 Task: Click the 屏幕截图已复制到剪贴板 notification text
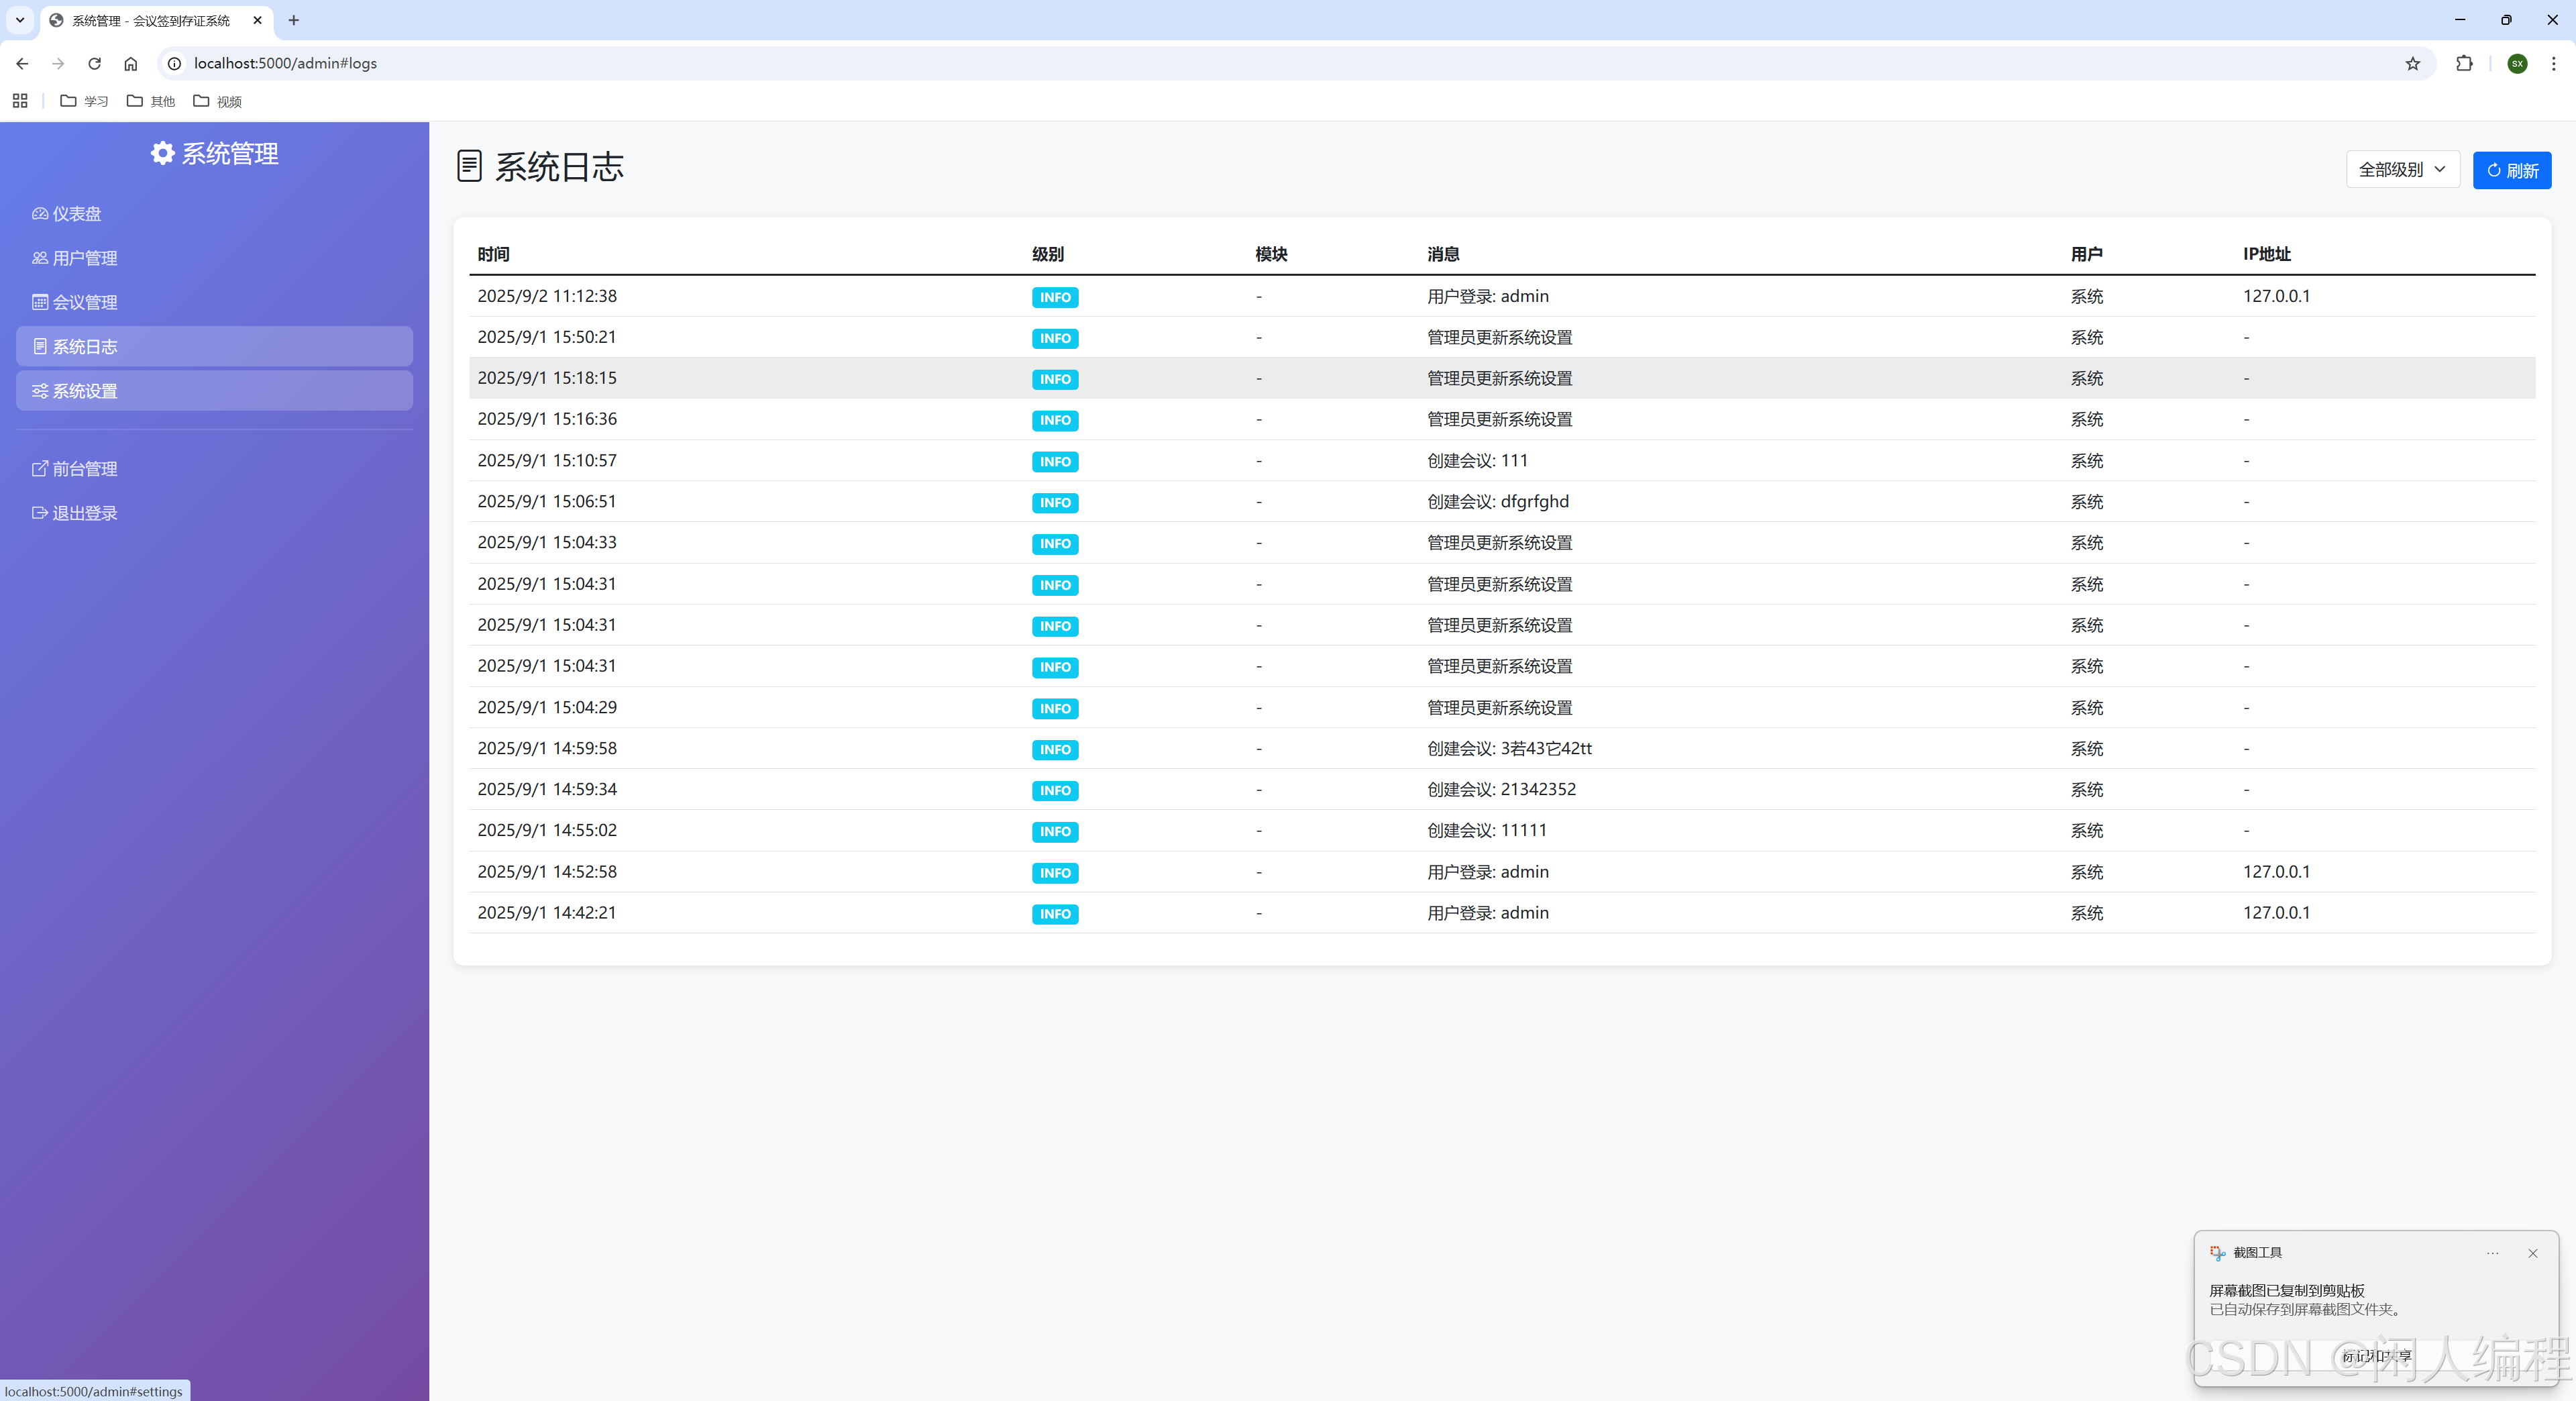(2286, 1290)
